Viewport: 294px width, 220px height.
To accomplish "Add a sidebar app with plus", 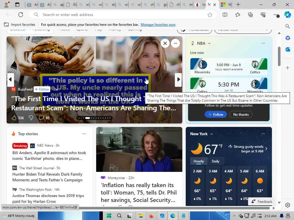I will pos(287,68).
